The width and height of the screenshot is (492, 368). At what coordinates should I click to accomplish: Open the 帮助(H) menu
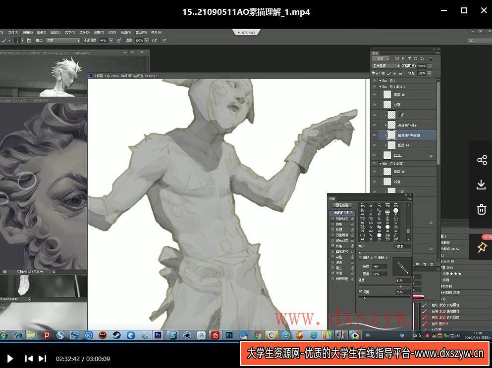tap(157, 32)
